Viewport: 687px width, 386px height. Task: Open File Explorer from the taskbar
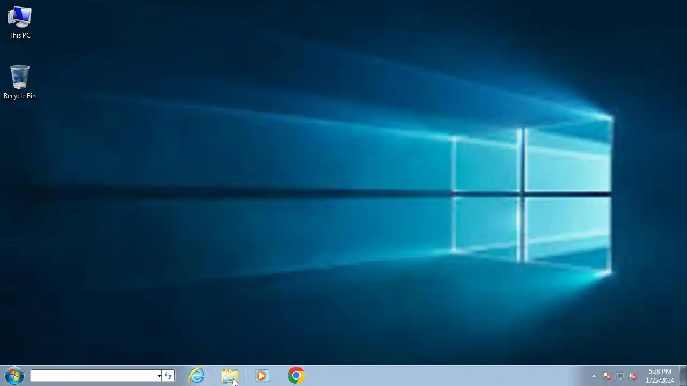[x=230, y=376]
